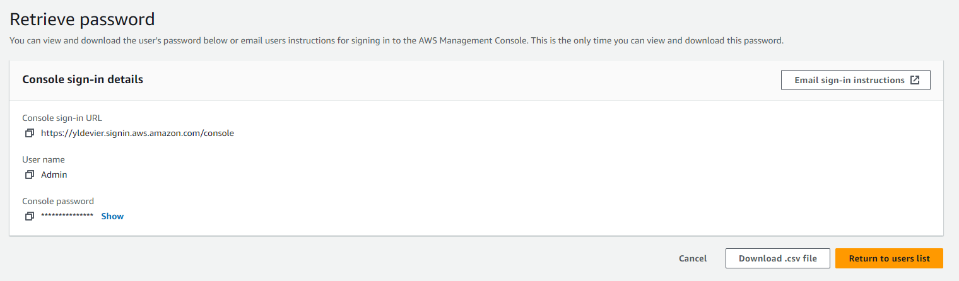Click "This is the only time" warning sentence
This screenshot has height=281, width=959.
[x=657, y=41]
